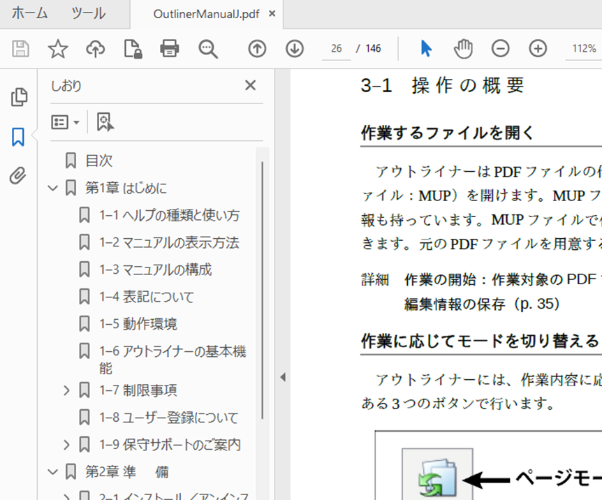Click the Save file floppy disk icon
This screenshot has width=602, height=500.
point(21,48)
